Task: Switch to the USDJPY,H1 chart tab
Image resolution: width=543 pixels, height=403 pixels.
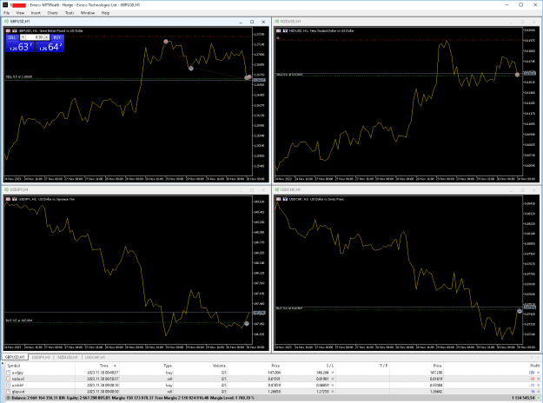Action: [41, 357]
